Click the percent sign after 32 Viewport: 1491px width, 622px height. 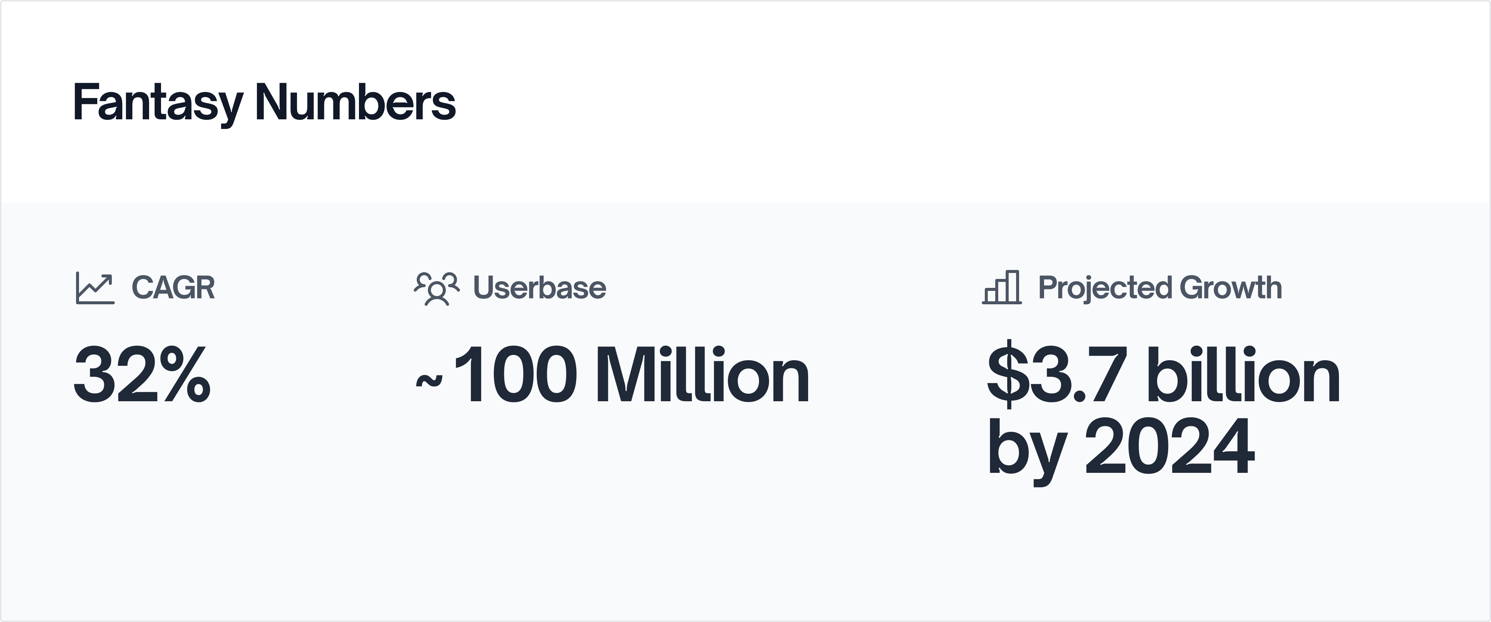pyautogui.click(x=185, y=375)
